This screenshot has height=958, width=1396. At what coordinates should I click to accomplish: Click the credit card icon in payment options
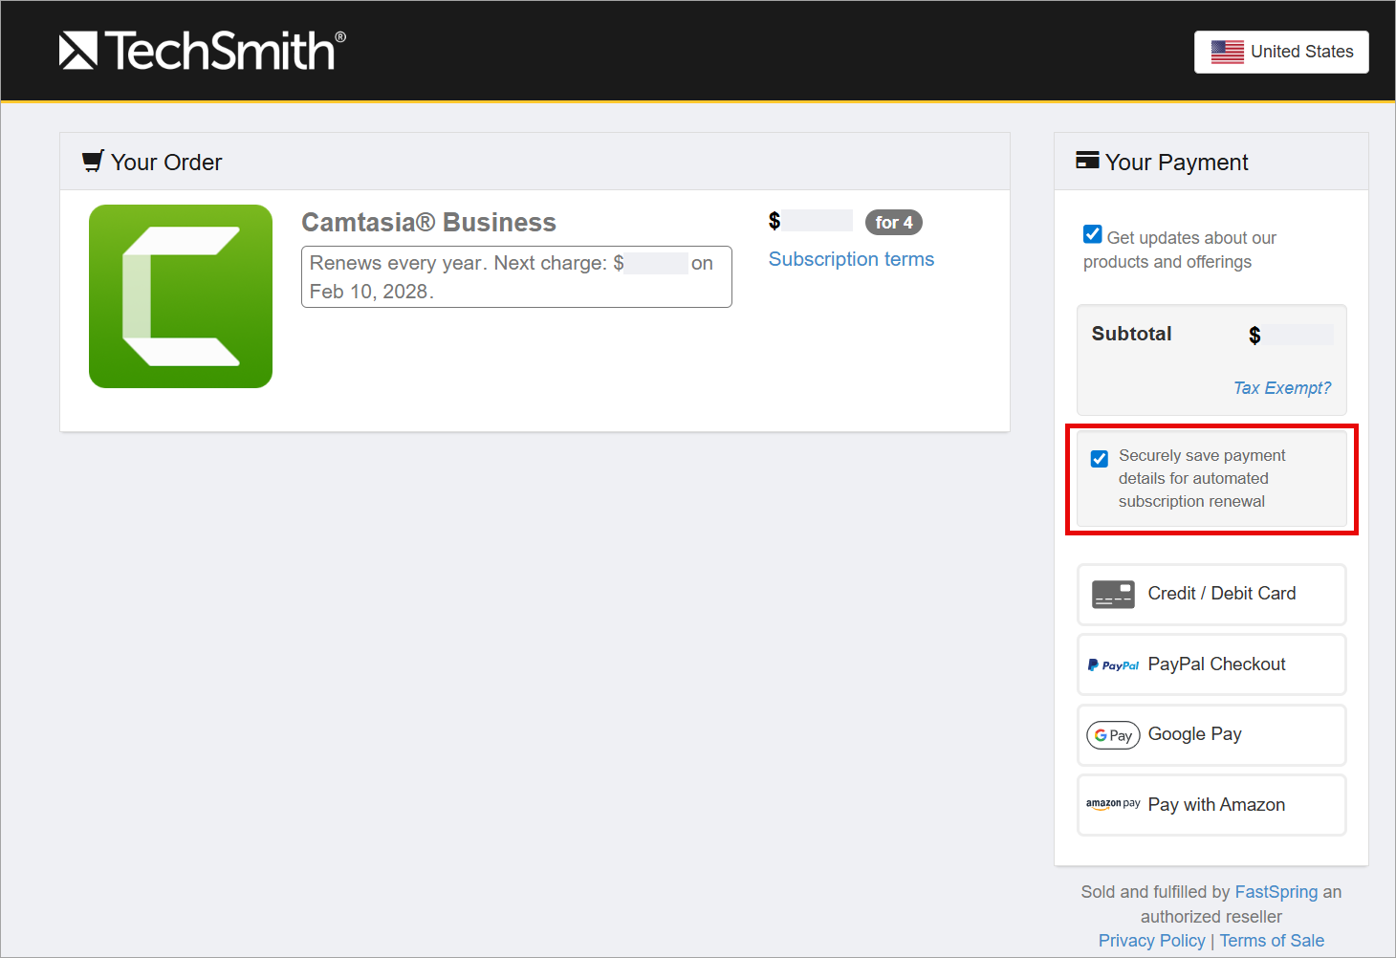point(1113,595)
